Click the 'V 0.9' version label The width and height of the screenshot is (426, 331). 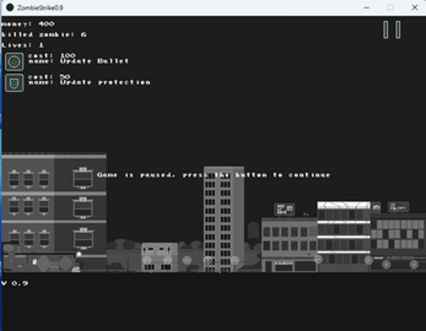tap(15, 283)
